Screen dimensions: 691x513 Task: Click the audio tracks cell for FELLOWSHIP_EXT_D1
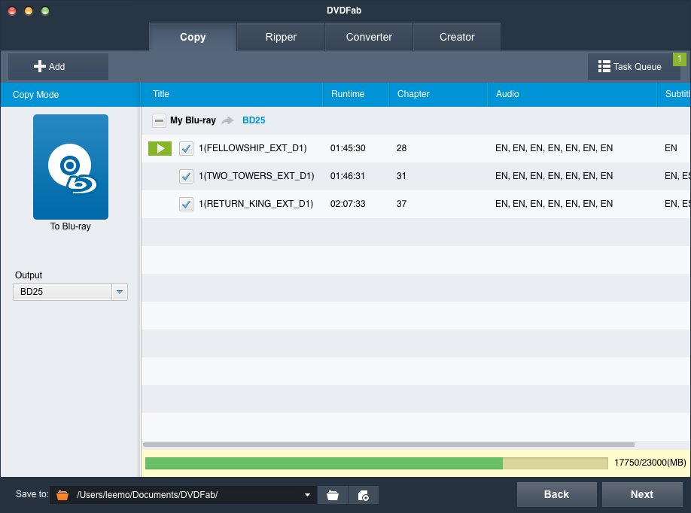point(554,148)
